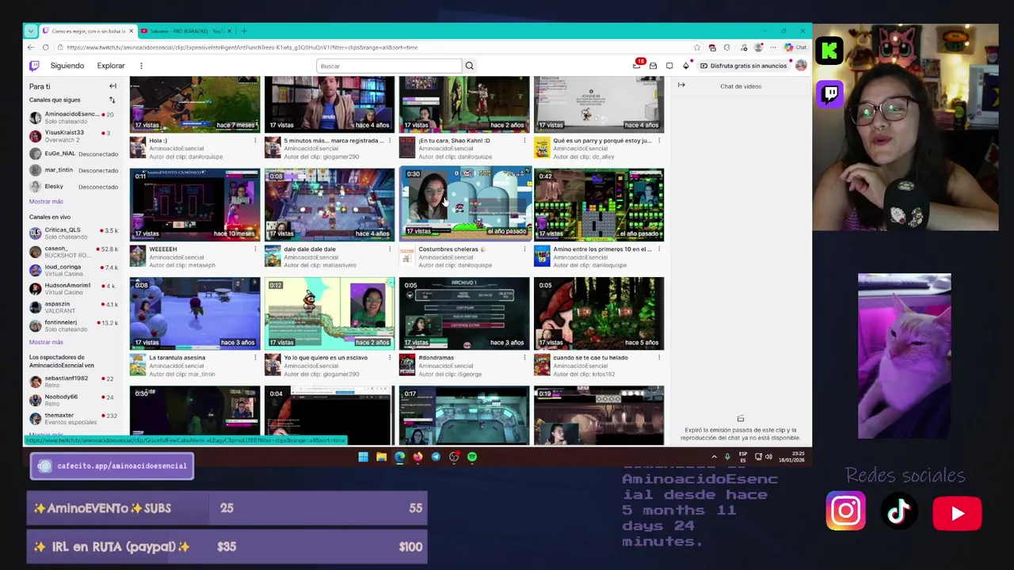1014x570 pixels.
Task: Open options menu for the Hola :) clip
Action: (255, 141)
